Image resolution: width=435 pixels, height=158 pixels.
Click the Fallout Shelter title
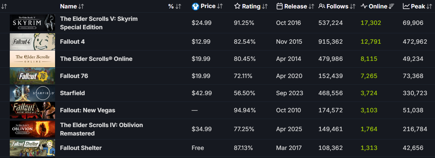81,148
